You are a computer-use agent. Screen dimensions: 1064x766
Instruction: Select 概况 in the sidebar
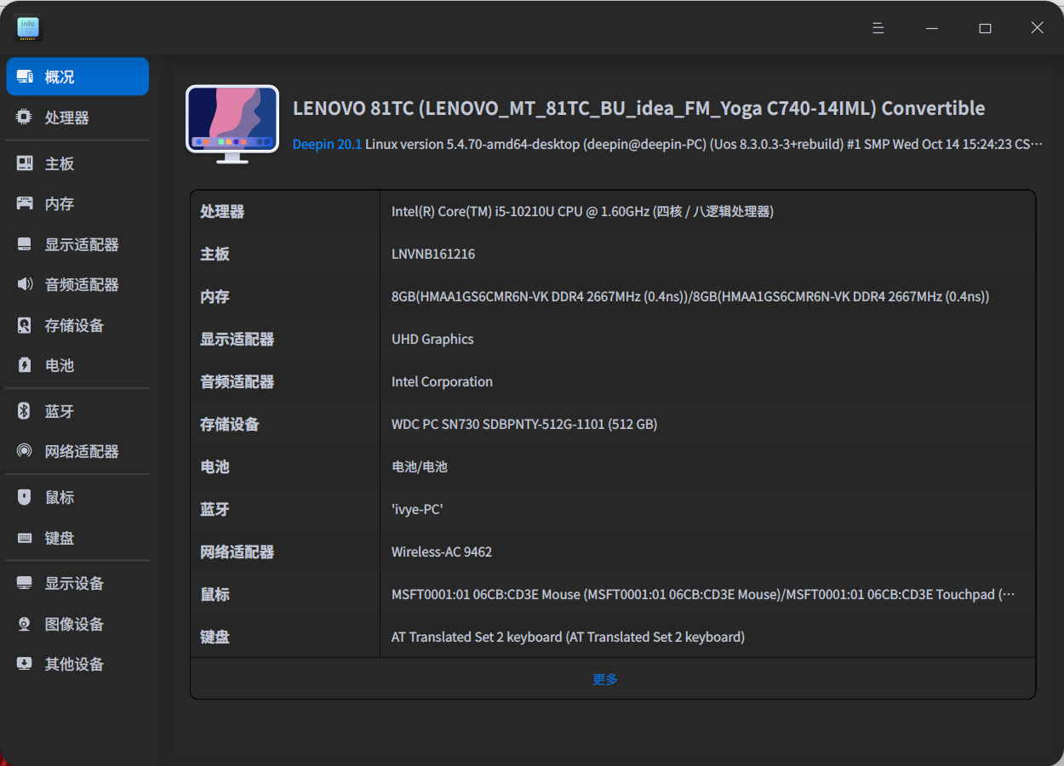click(77, 77)
